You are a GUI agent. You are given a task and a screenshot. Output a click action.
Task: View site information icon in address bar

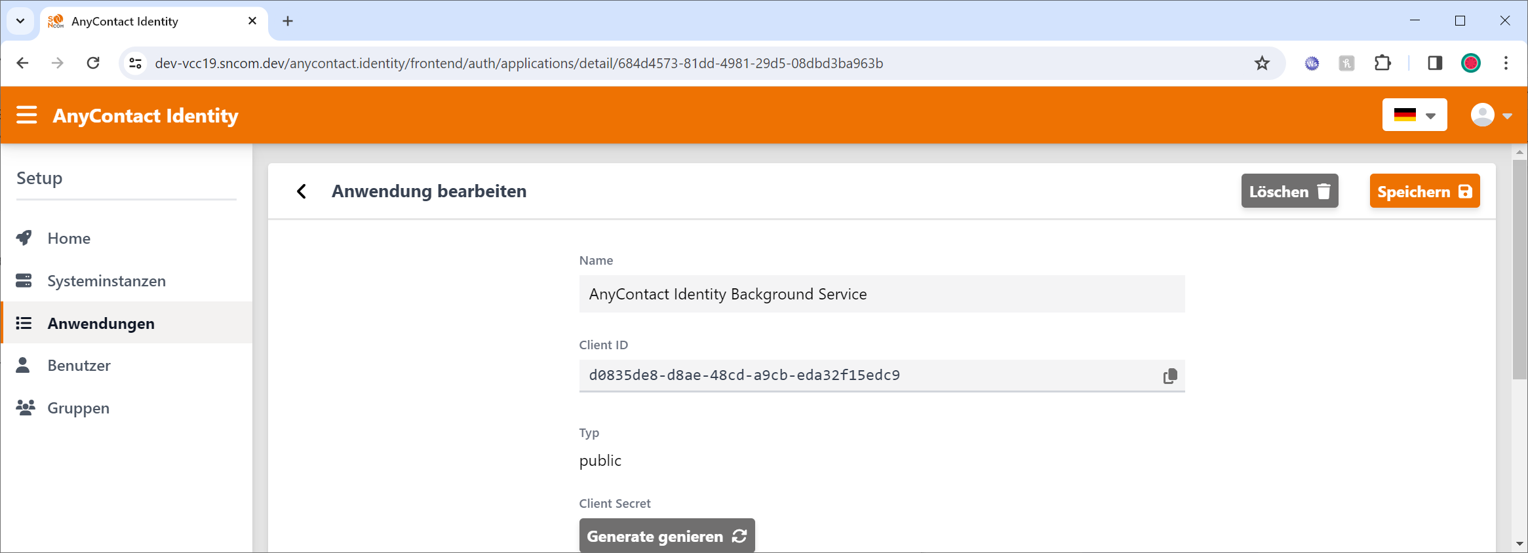point(136,64)
